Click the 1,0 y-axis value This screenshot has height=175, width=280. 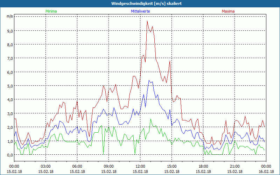10,141
